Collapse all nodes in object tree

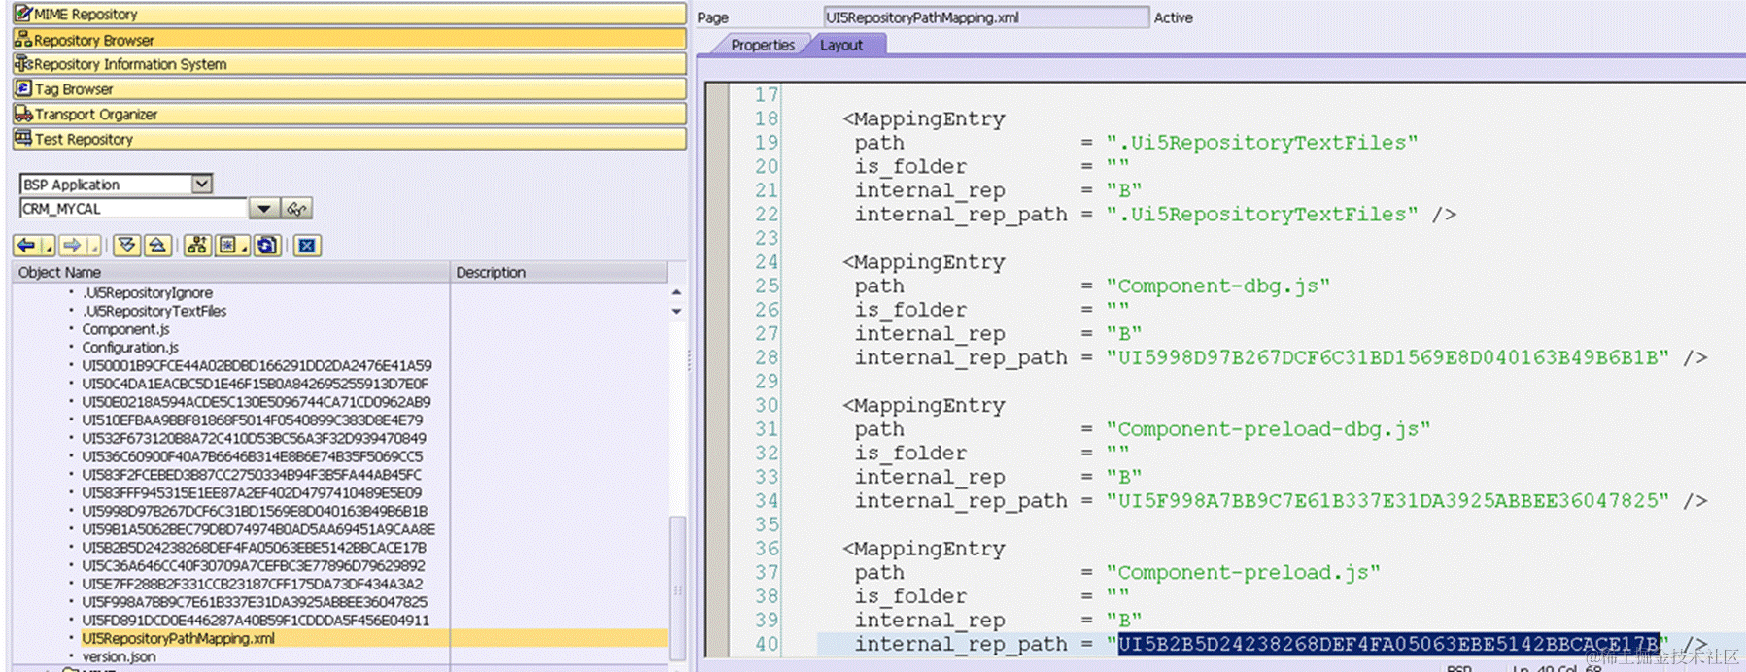pos(157,246)
